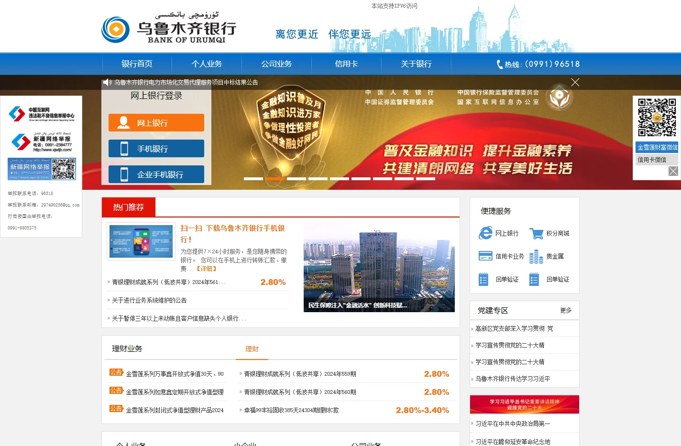Click the 中国互联网违法和不良信息举报中心 logo
The height and width of the screenshot is (446, 681).
pos(42,114)
